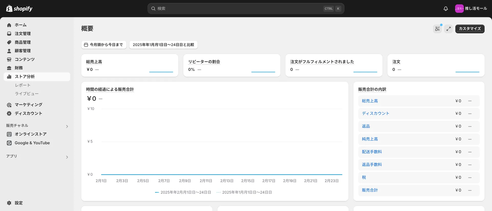
Task: Expand the 販売チャネル section chevron
Action: click(67, 126)
